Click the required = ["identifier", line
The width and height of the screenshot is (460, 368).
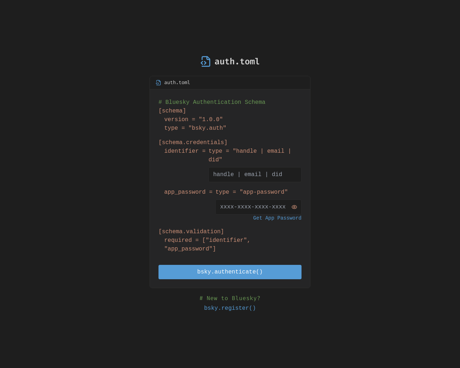[207, 240]
